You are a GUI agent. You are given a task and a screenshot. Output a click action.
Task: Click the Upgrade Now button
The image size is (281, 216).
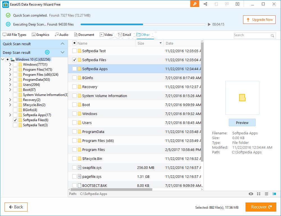point(259,20)
